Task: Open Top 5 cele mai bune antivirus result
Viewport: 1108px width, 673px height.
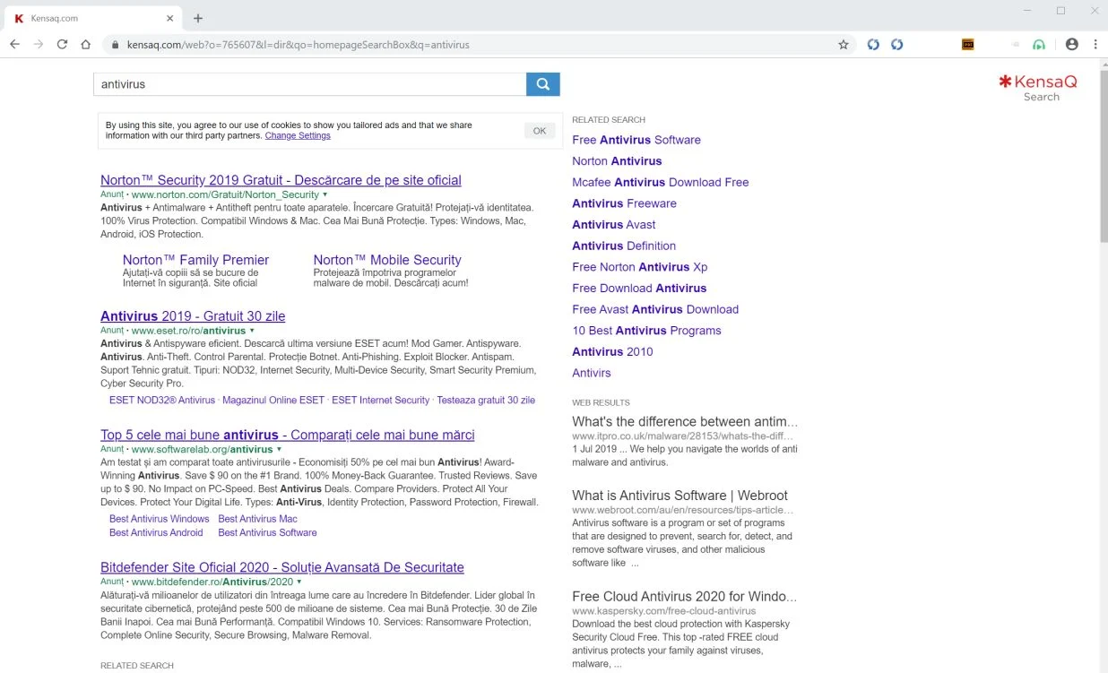Action: click(288, 435)
